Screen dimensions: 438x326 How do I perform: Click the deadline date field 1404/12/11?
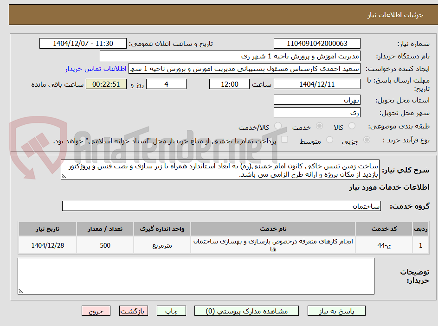pyautogui.click(x=317, y=84)
